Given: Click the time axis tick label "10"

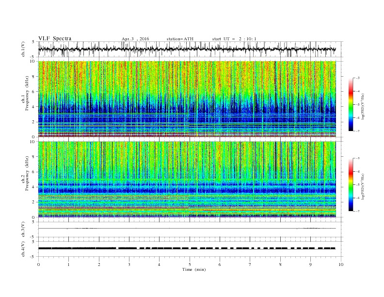Looking at the screenshot, I should [x=341, y=264].
